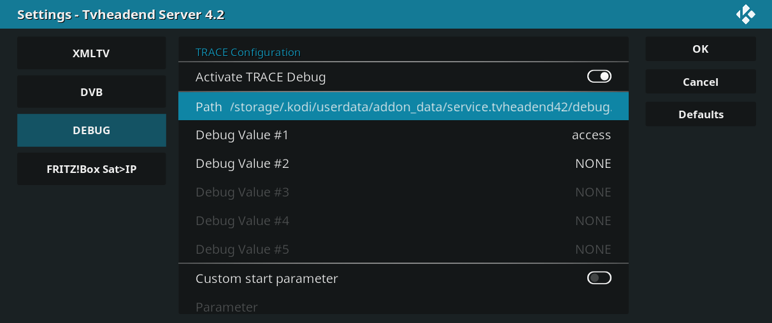This screenshot has height=323, width=772.
Task: Change Debug Value #1 from access
Action: click(x=403, y=135)
